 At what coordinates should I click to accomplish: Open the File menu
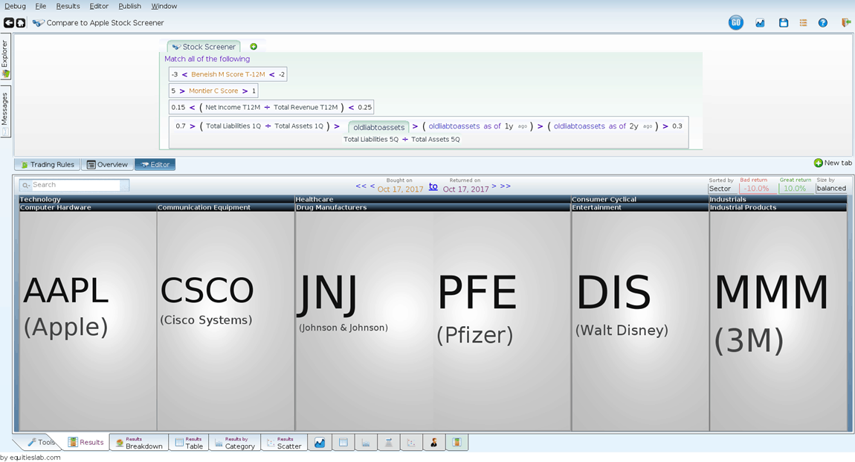coord(41,6)
